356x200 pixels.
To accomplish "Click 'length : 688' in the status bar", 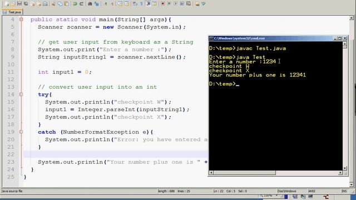I will point(166,191).
